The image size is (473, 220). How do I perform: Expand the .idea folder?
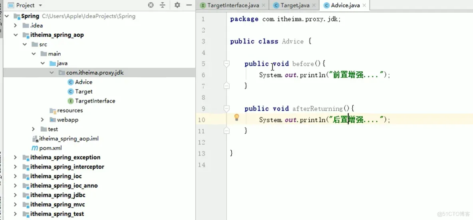coord(16,26)
